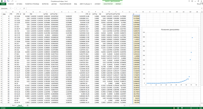Image resolution: width=203 pixels, height=109 pixels.
Task: Click the chart title Название диаграммы
Action: point(170,29)
